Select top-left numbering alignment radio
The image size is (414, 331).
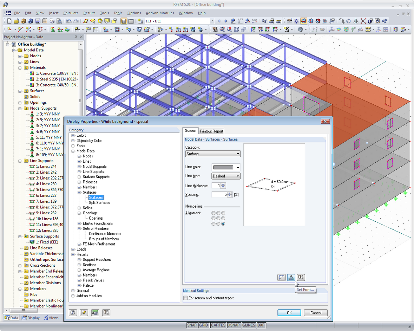tap(213, 213)
